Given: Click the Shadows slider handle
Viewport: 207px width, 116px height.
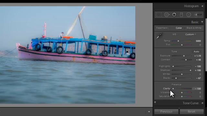Looking at the screenshot, I should pyautogui.click(x=191, y=70).
